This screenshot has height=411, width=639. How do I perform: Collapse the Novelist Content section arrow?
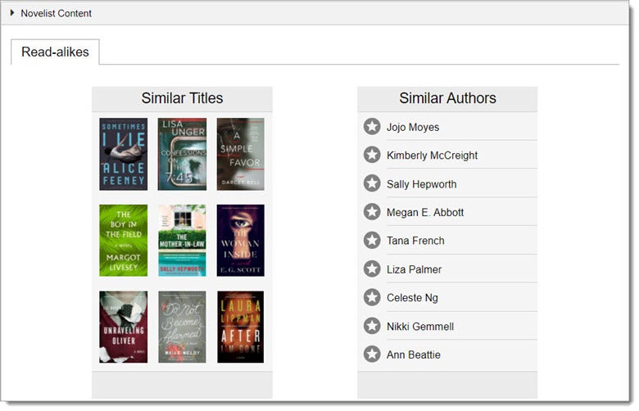(x=12, y=13)
